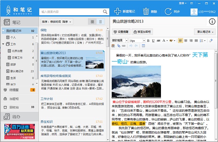Click the insert table icon
The height and width of the screenshot is (142, 218).
point(144,46)
